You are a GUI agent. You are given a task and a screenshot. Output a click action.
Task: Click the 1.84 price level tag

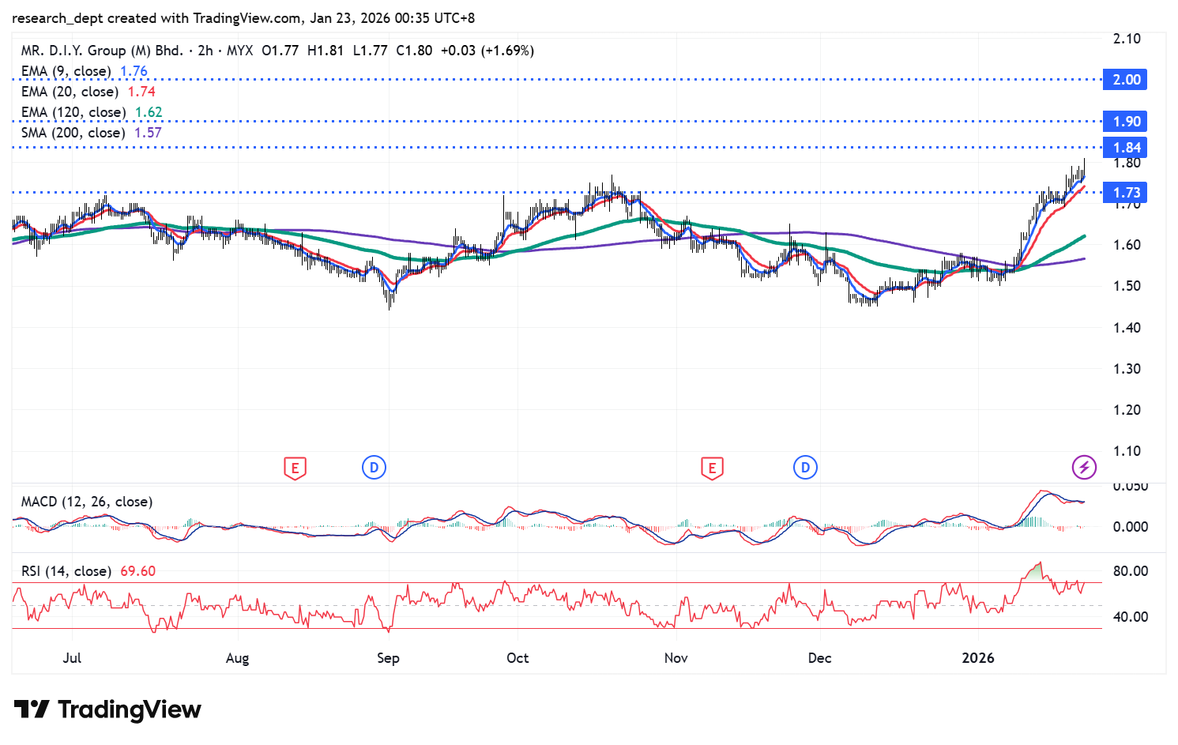[1126, 148]
